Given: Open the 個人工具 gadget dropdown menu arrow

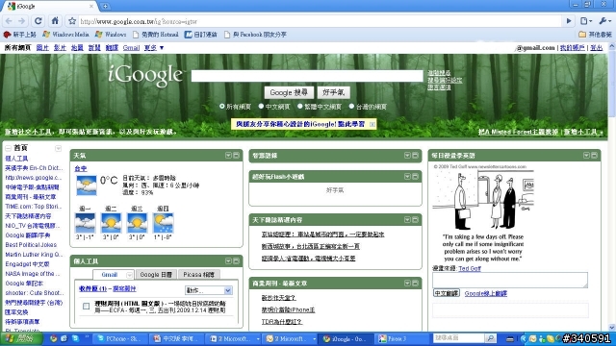Looking at the screenshot, I should (228, 260).
